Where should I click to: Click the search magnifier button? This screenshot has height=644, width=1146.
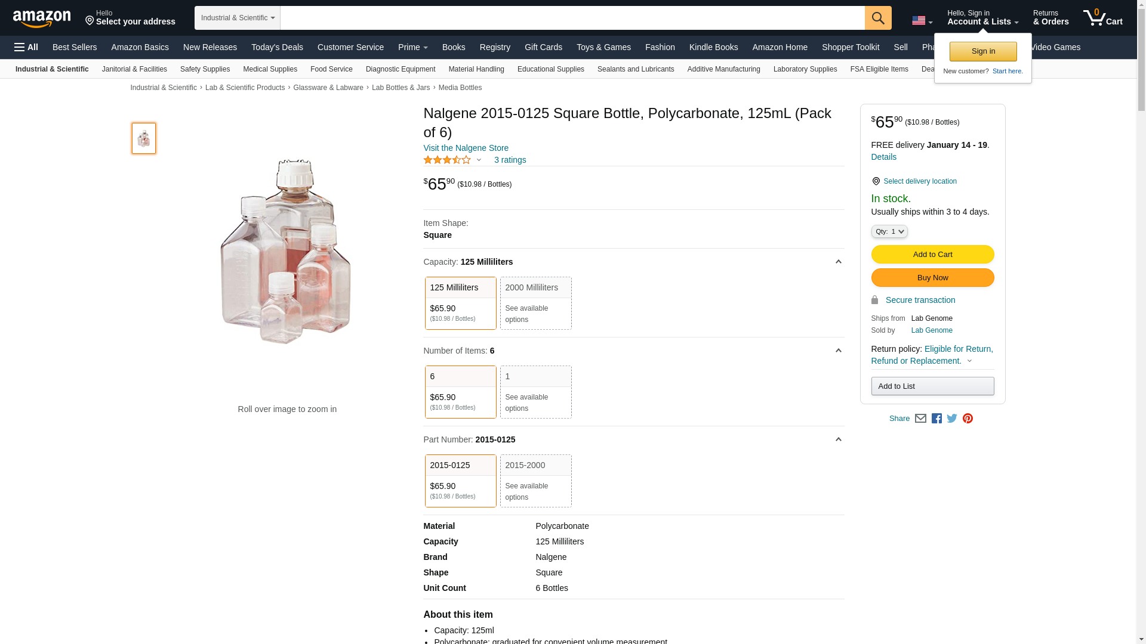[877, 18]
